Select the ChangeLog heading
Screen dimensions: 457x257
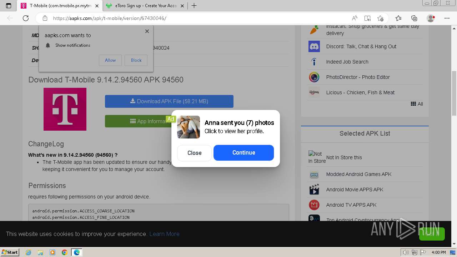click(46, 144)
